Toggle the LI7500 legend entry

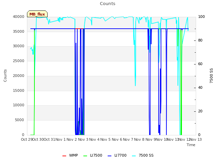[93, 155]
